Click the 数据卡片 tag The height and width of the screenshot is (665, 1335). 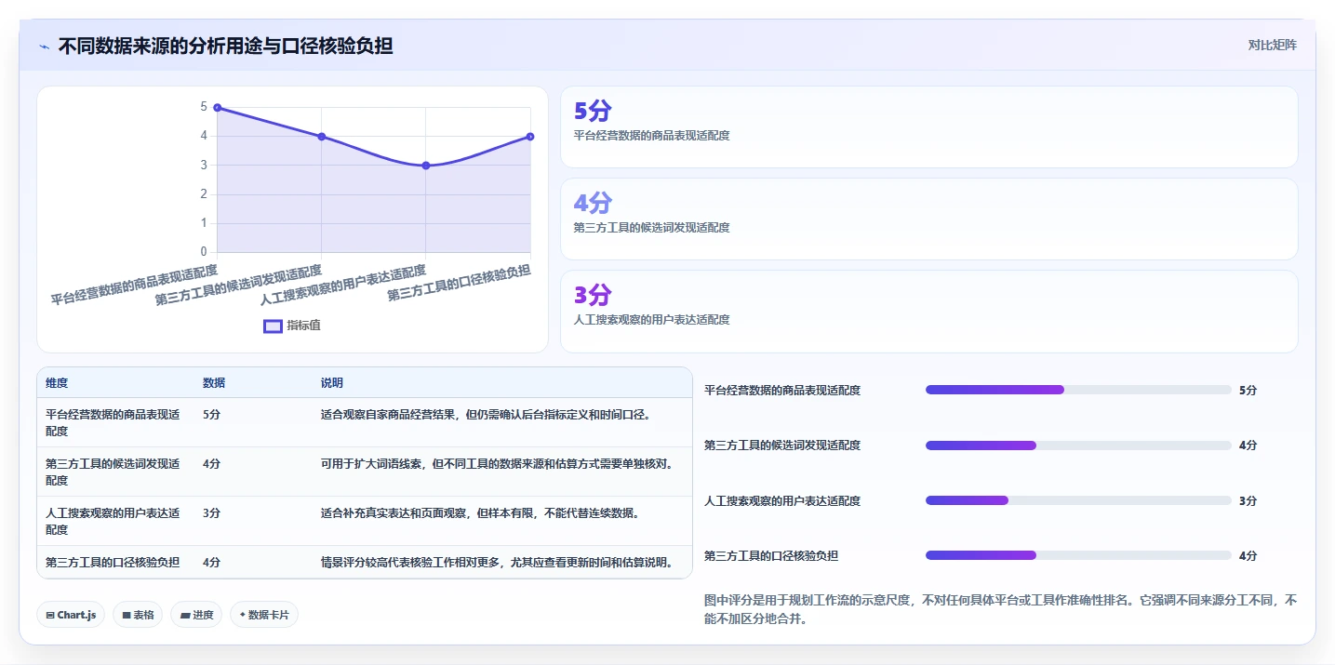point(264,615)
